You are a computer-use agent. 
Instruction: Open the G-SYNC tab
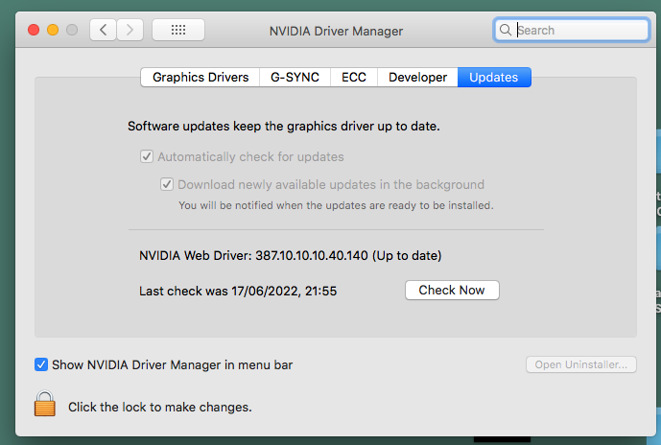click(x=295, y=77)
